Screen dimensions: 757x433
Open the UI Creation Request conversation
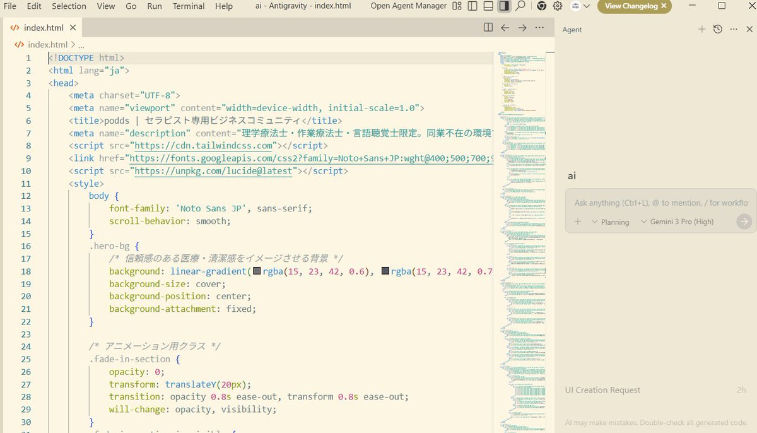(656, 390)
